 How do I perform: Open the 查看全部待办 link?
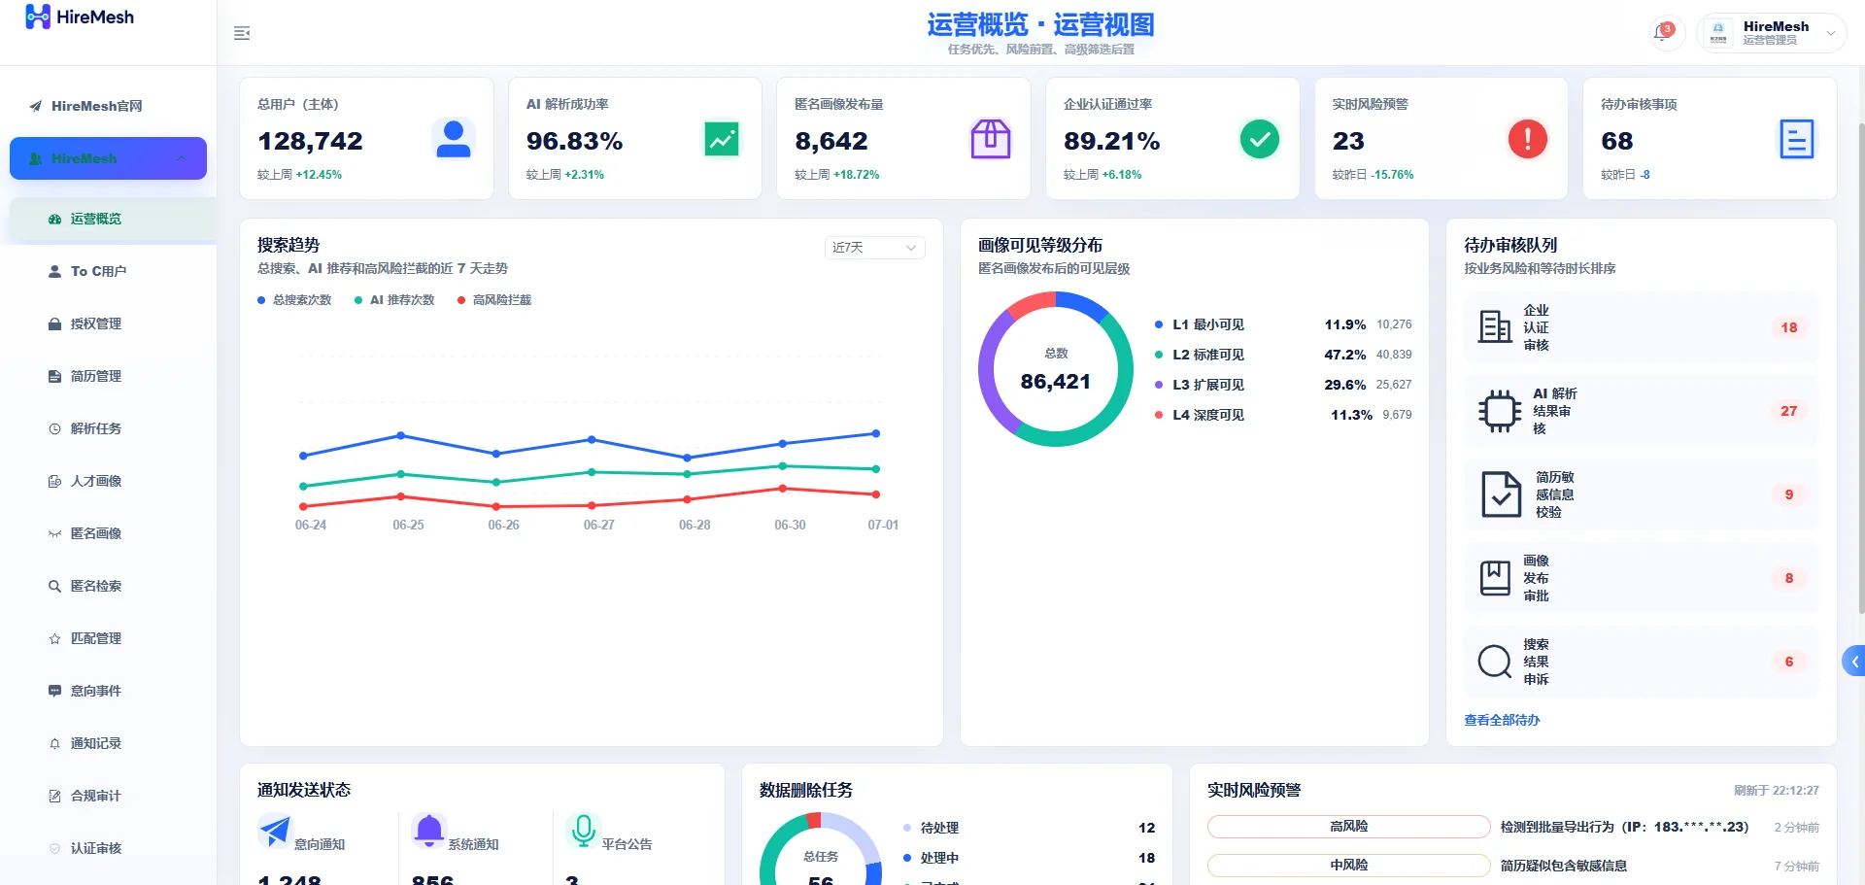(x=1502, y=720)
